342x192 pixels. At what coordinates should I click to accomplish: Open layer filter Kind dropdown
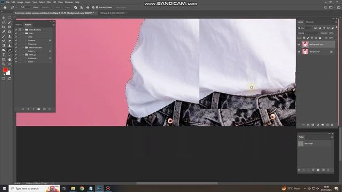(x=305, y=28)
